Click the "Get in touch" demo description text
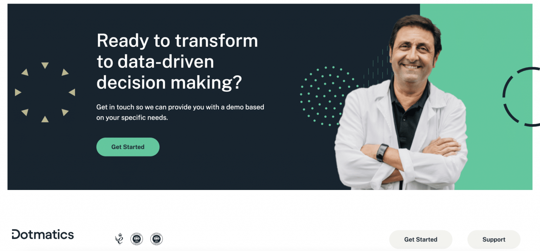The image size is (540, 251). (180, 112)
